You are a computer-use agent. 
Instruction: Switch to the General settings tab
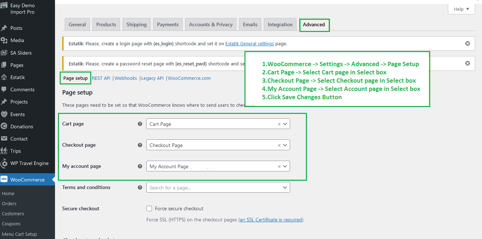[x=77, y=24]
